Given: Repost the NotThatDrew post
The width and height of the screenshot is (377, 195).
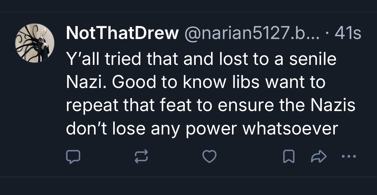Looking at the screenshot, I should coord(141,157).
